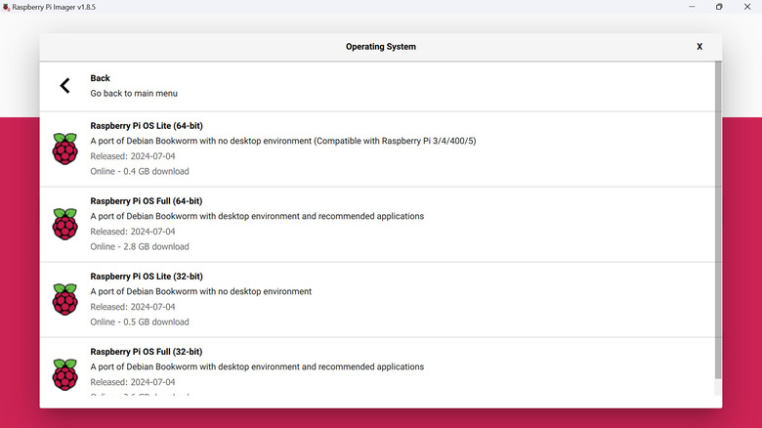Screen dimensions: 762x428
Task: Click the Raspberry Pi Imager title bar icon
Action: coord(6,7)
